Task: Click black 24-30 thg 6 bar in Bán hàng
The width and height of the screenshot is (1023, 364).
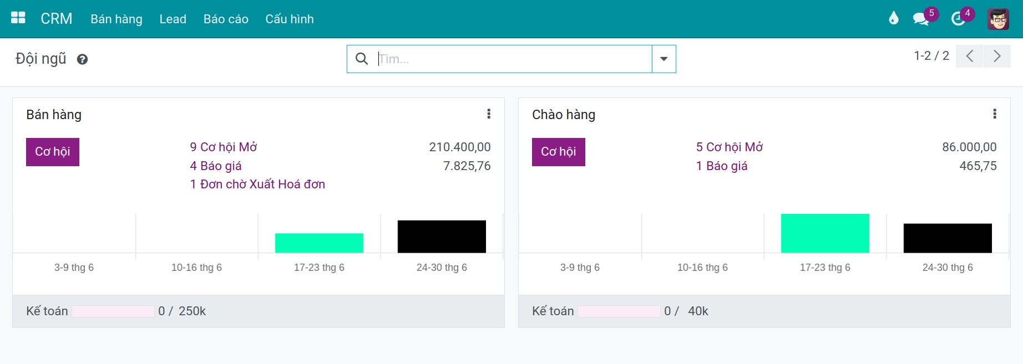Action: coord(442,237)
